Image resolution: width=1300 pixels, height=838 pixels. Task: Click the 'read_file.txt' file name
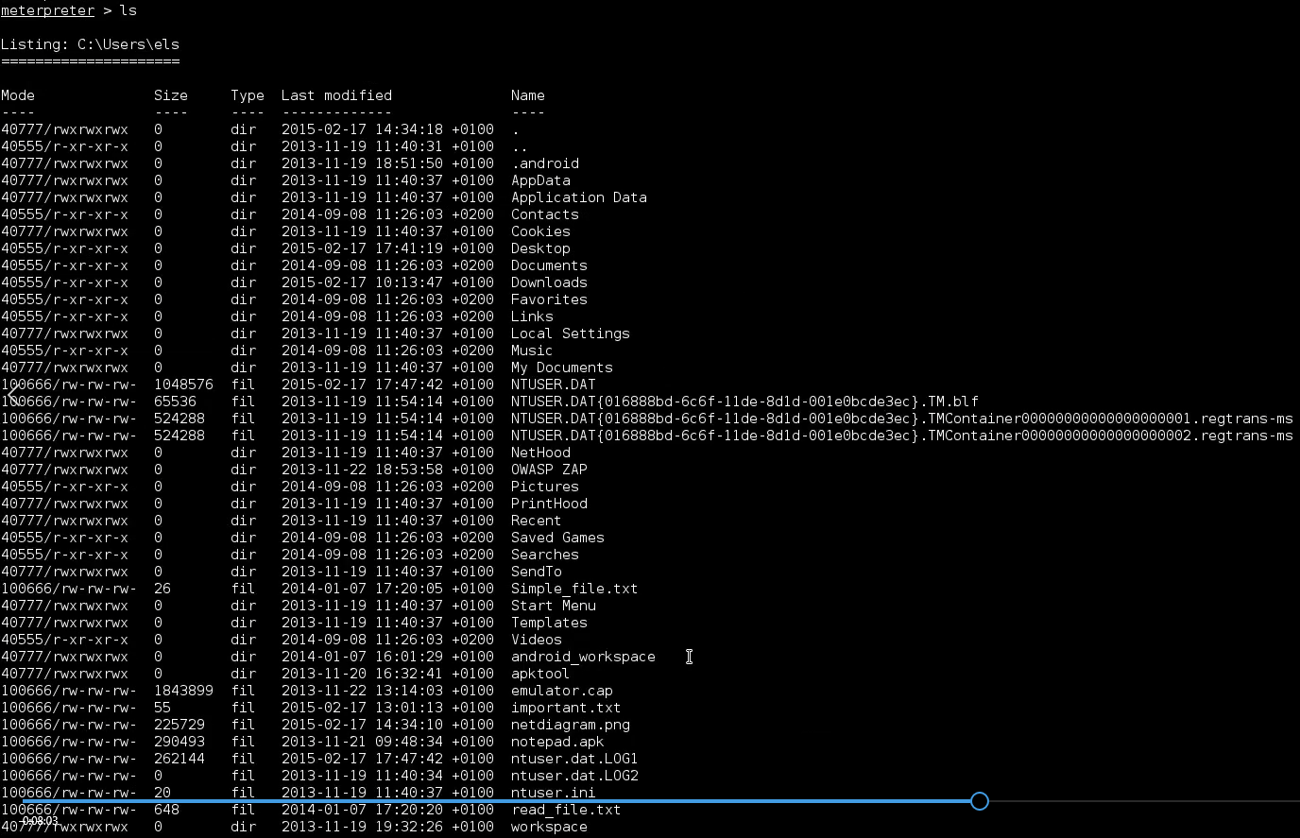point(566,810)
